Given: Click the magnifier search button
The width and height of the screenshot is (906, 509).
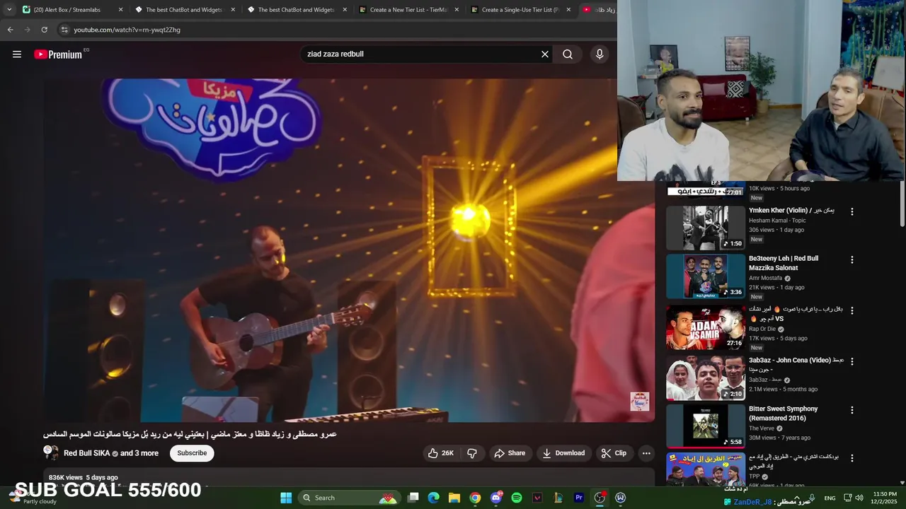Looking at the screenshot, I should (x=568, y=54).
